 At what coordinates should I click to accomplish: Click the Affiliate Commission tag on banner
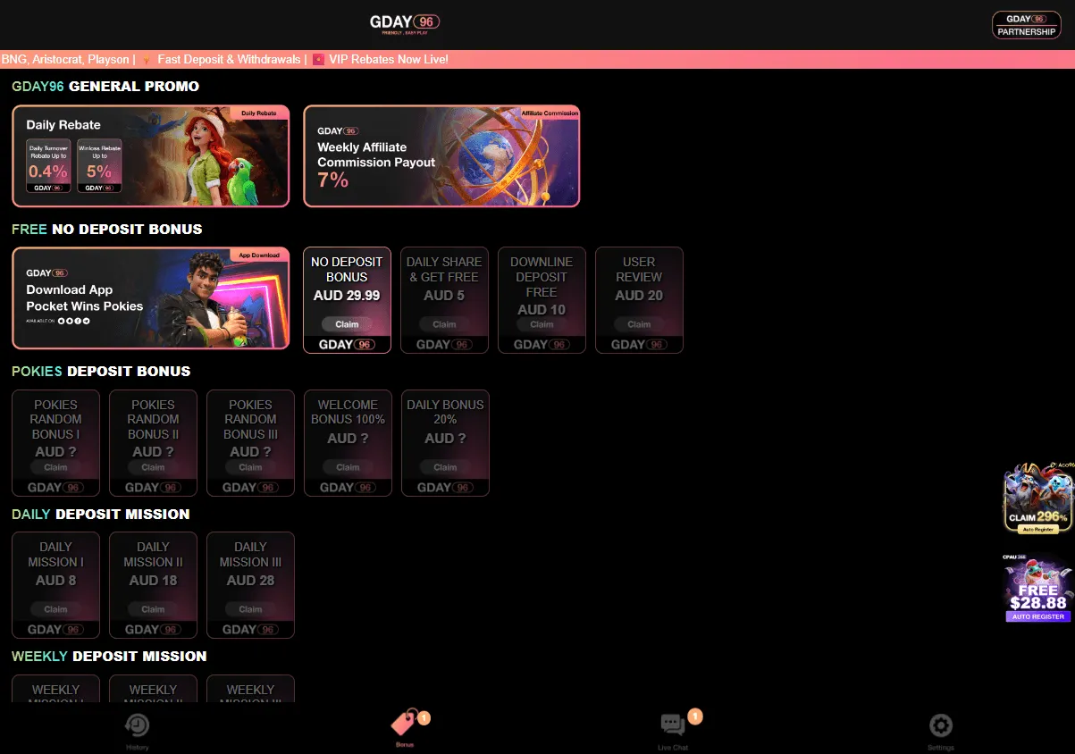(x=550, y=113)
